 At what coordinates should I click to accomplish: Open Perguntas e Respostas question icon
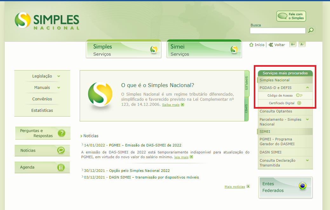click(62, 133)
